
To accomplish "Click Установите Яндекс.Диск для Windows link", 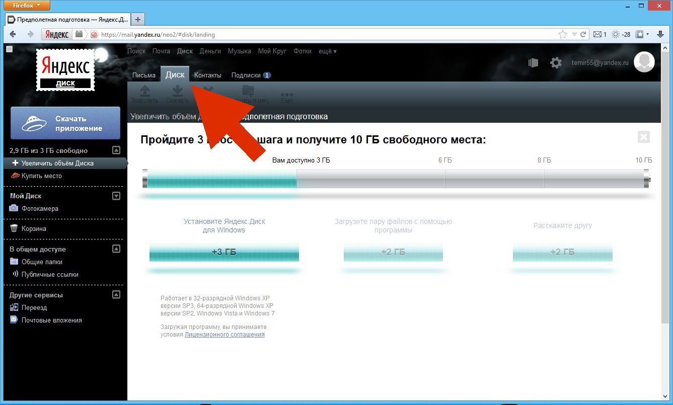I will click(x=224, y=225).
